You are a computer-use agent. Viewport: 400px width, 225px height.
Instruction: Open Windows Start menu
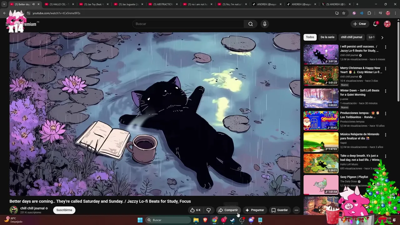point(140,220)
